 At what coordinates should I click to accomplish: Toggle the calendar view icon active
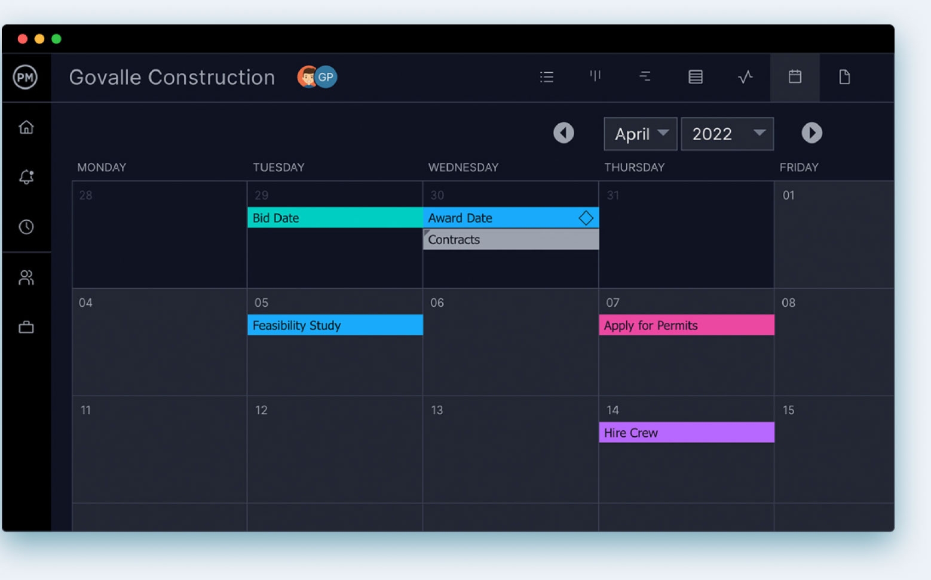[x=795, y=76]
